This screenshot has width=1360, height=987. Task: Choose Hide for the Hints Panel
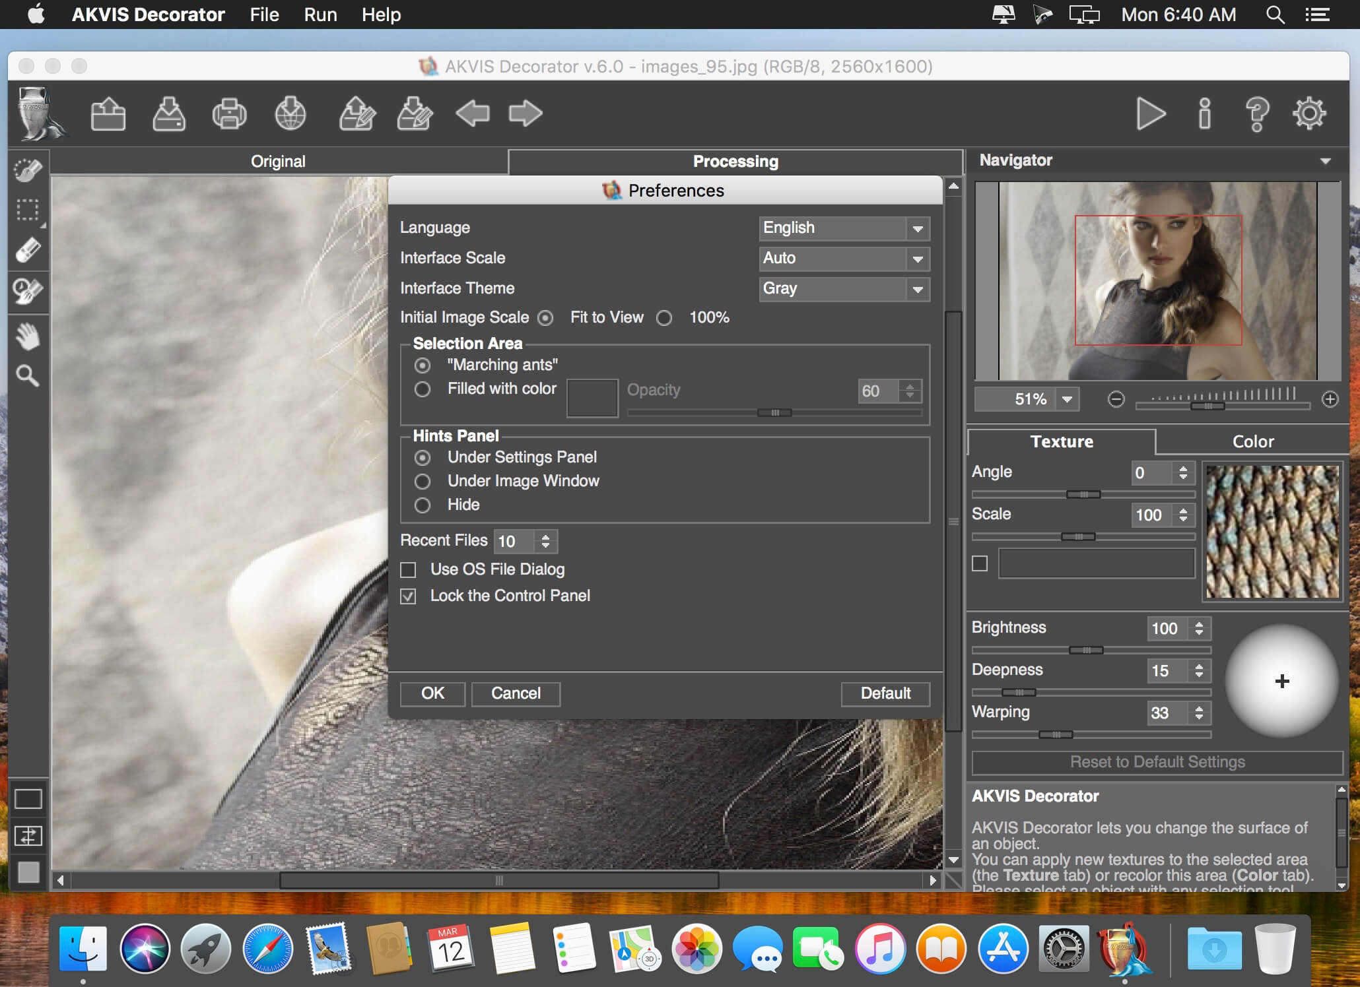(x=423, y=505)
